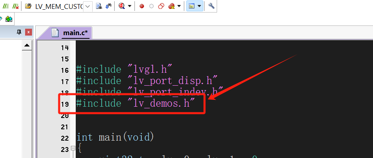Image resolution: width=373 pixels, height=158 pixels.
Task: Click line number 21 in the gutter
Action: click(65, 127)
